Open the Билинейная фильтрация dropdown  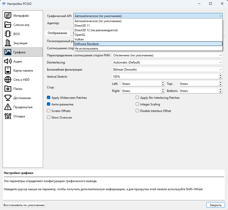coord(167,70)
